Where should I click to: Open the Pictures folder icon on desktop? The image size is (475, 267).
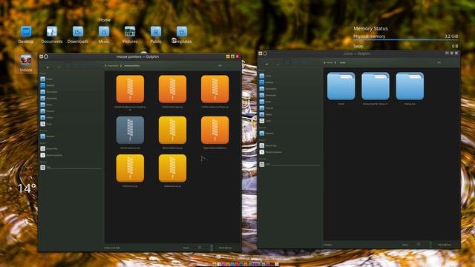(130, 35)
